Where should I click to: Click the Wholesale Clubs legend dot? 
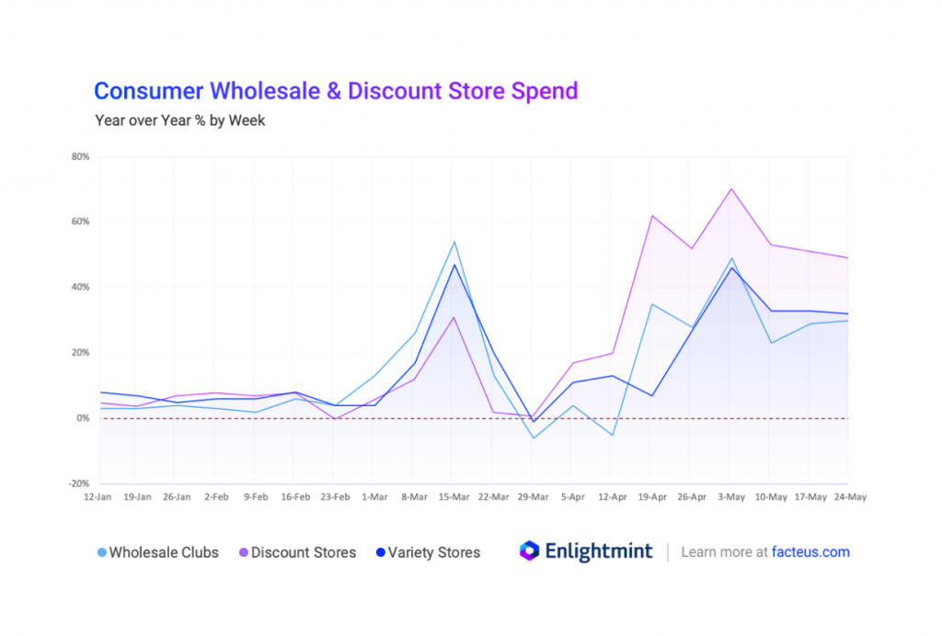click(102, 553)
